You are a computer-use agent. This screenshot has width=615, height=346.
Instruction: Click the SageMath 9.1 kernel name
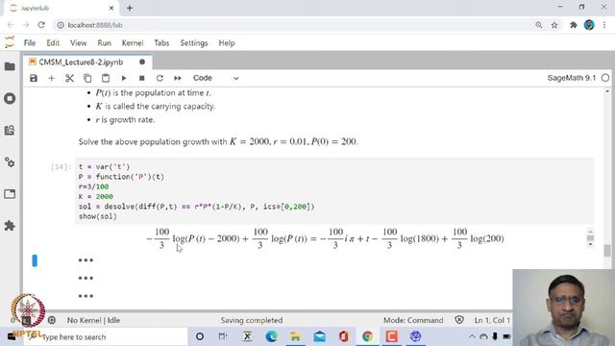pyautogui.click(x=571, y=78)
